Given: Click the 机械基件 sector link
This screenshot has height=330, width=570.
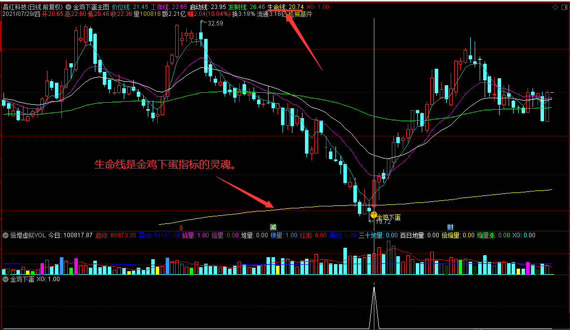Looking at the screenshot, I should [300, 14].
